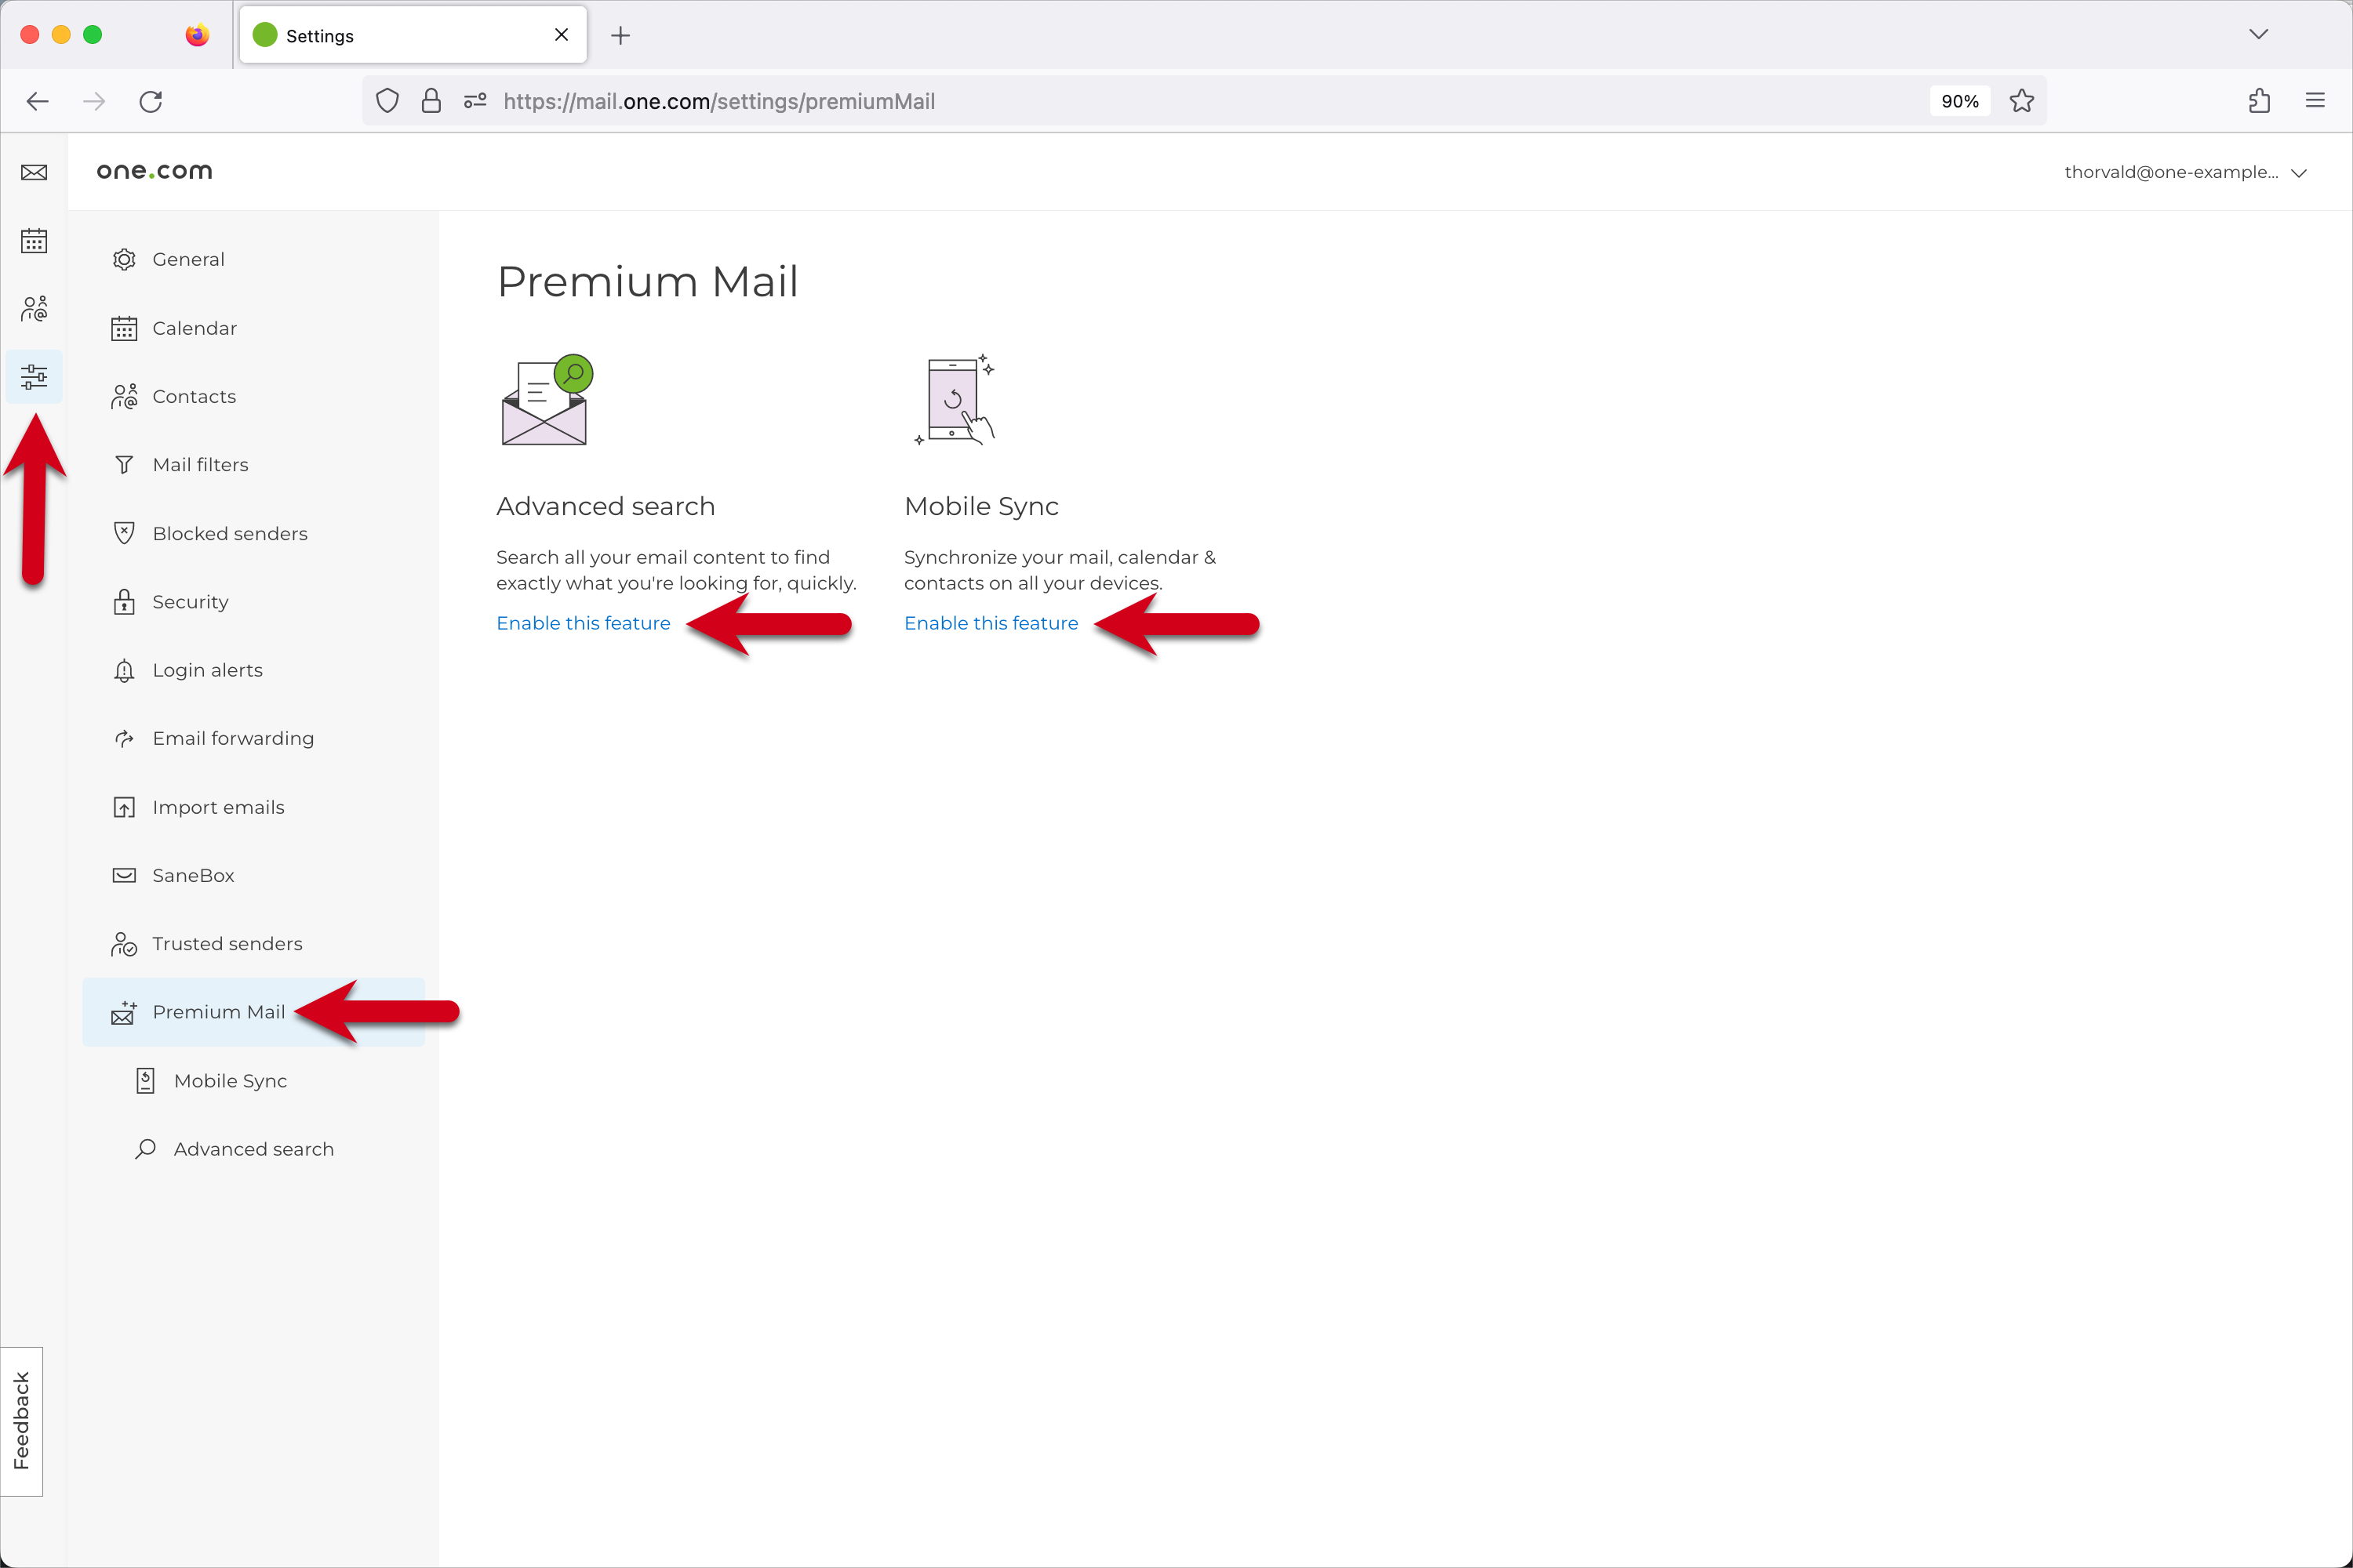Select the Settings sliders icon in the rail
The height and width of the screenshot is (1568, 2353).
tap(34, 377)
